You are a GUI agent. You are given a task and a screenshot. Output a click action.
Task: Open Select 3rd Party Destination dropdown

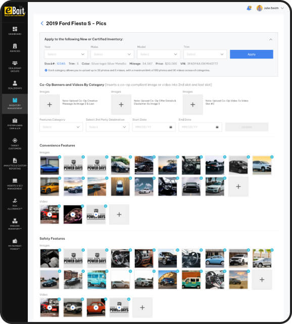107,127
